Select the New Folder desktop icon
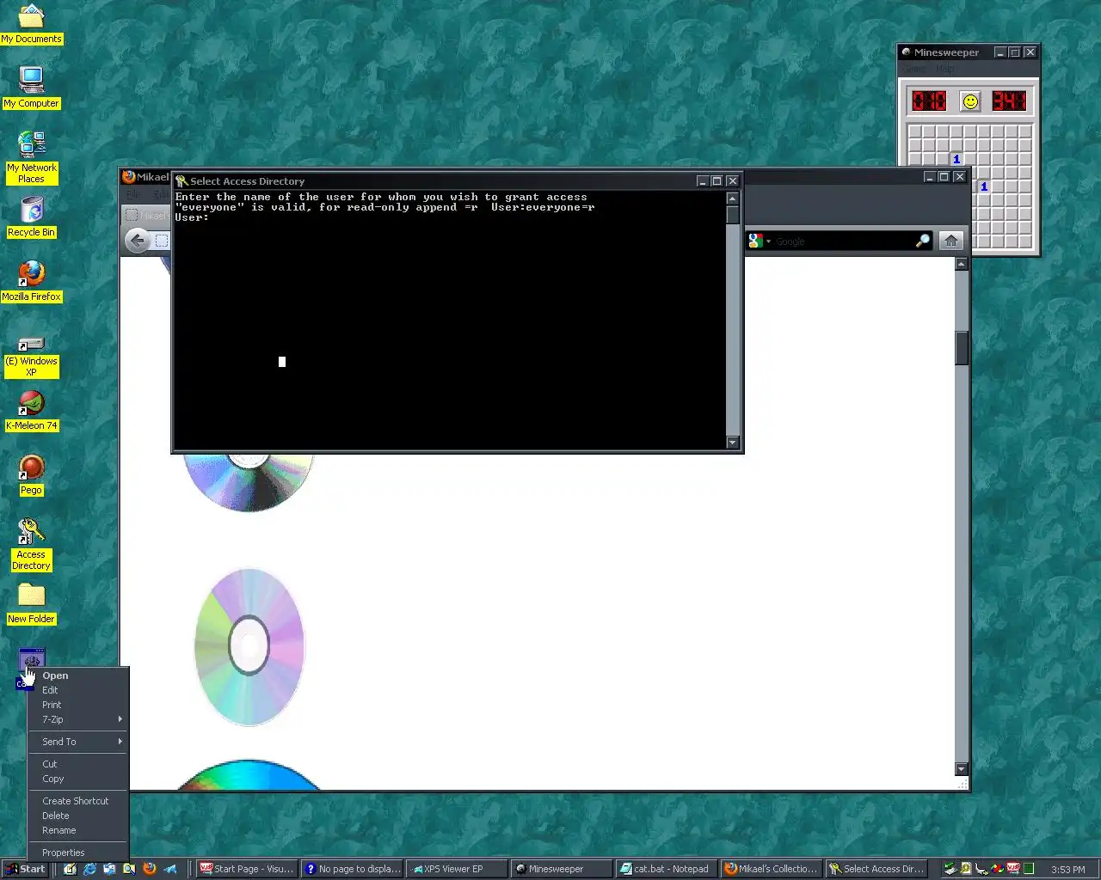Screen dimensions: 1101x880 (x=31, y=604)
